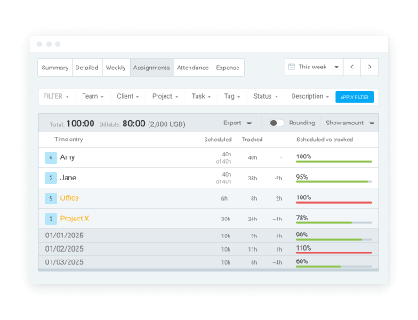Toggle the Rounding switch
This screenshot has height=320, width=418.
(x=277, y=123)
